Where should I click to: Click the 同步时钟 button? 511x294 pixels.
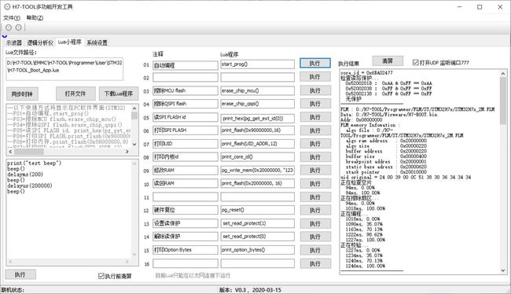pyautogui.click(x=22, y=94)
